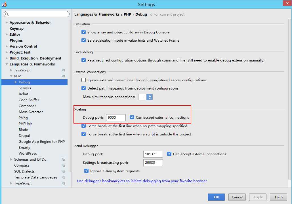This screenshot has height=204, width=292.
Task: Toggle Zend Debugger Can accept external connections
Action: (169, 154)
